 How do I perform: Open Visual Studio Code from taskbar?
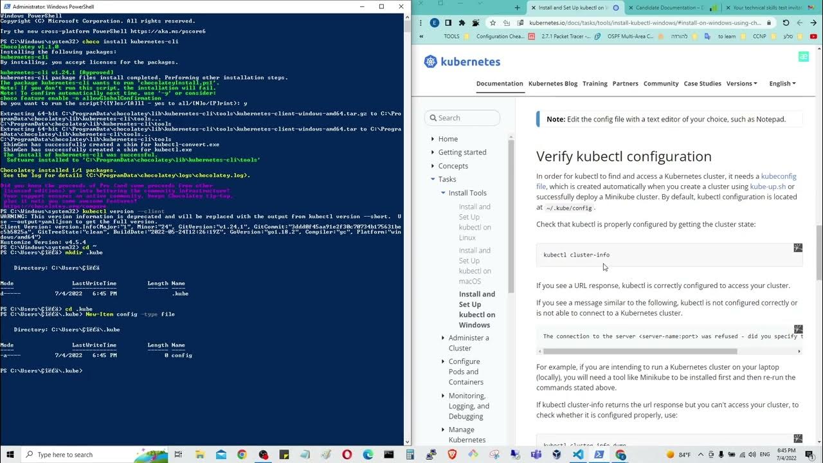(x=578, y=455)
